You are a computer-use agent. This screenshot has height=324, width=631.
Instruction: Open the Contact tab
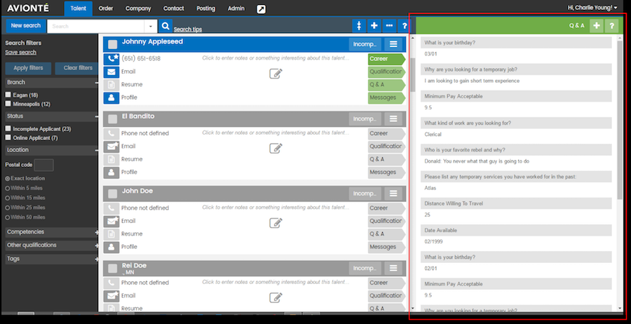174,8
